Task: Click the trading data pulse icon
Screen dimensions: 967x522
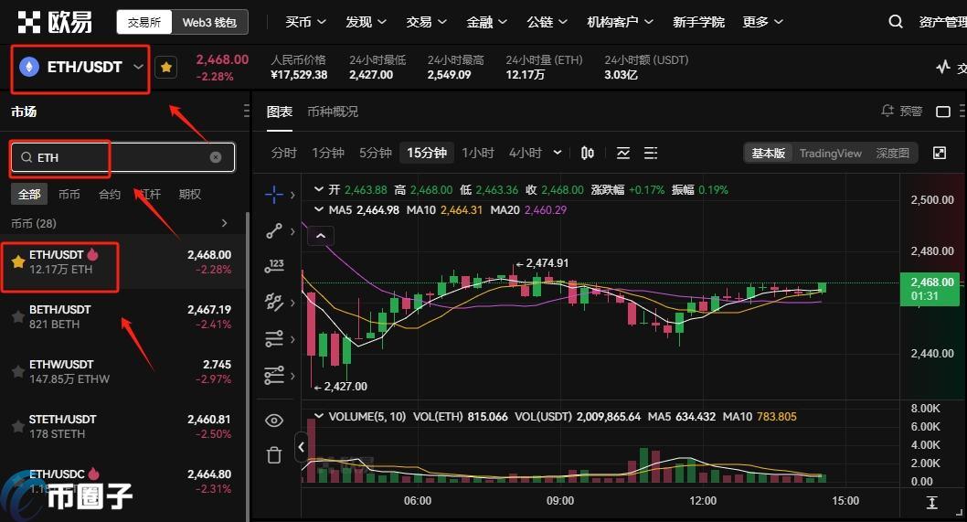Action: tap(943, 67)
